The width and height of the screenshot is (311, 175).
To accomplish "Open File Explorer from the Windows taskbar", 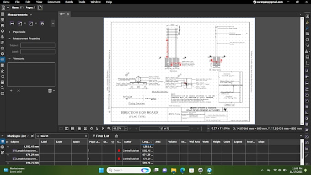I will (174, 170).
